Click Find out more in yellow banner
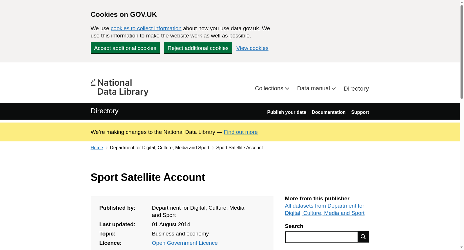464x250 pixels. tap(241, 132)
